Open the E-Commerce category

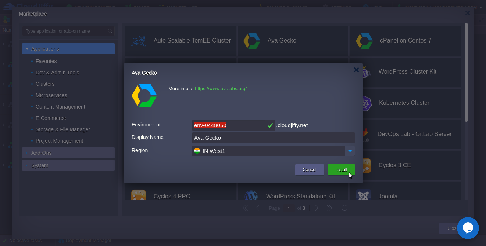click(x=51, y=118)
